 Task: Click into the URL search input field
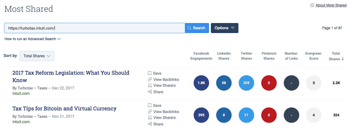[x=95, y=28]
